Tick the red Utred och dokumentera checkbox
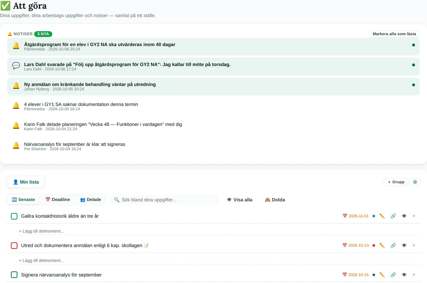The height and width of the screenshot is (283, 427). [x=14, y=246]
